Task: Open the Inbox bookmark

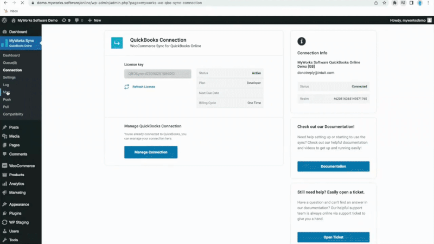Action: click(x=11, y=11)
